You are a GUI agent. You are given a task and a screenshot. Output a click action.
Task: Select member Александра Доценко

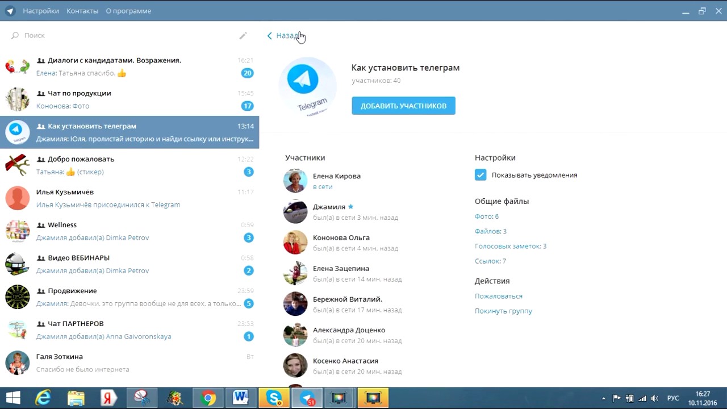click(369, 335)
